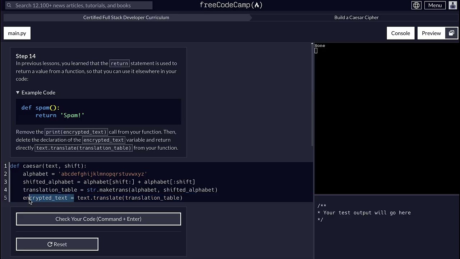
Task: Open Build a Caesar Cipher breadcrumb
Action: click(x=356, y=17)
